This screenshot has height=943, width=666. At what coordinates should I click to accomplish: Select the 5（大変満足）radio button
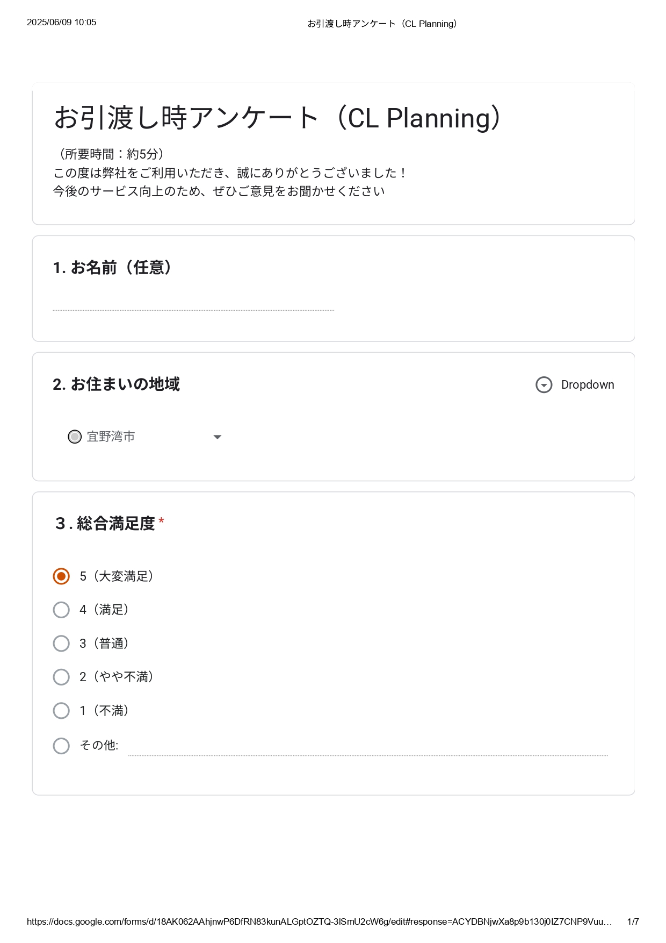[x=61, y=576]
